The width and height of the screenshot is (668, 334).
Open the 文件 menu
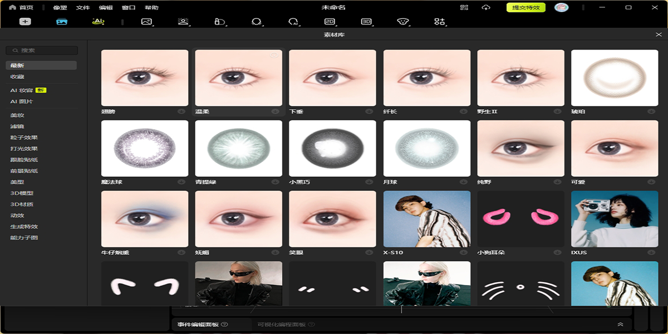click(x=83, y=8)
